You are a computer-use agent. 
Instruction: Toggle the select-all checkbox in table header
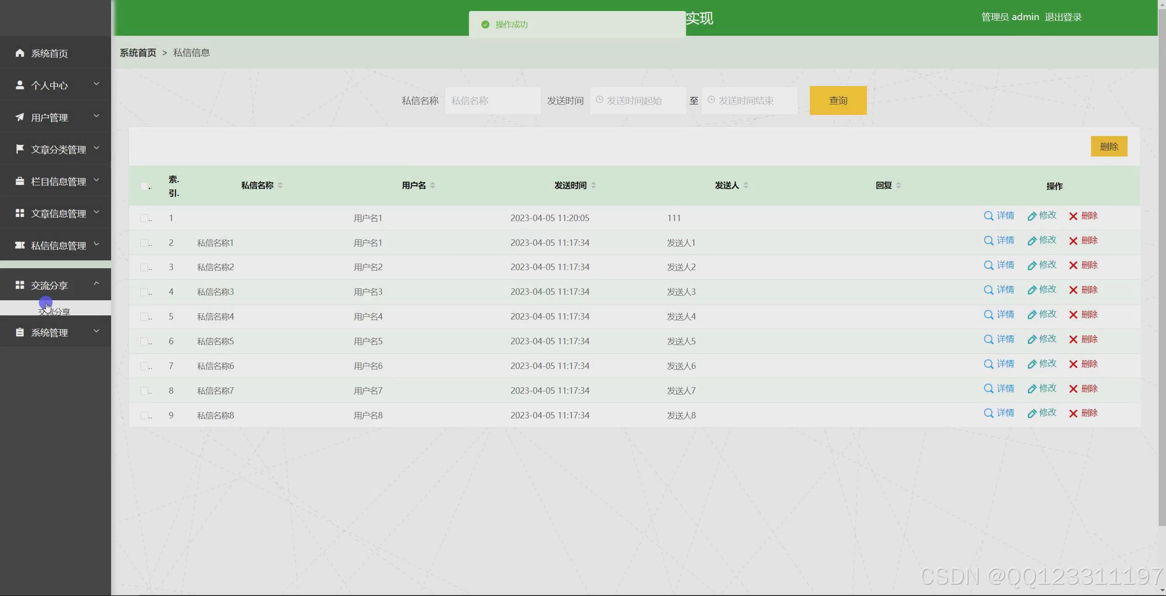click(x=144, y=186)
